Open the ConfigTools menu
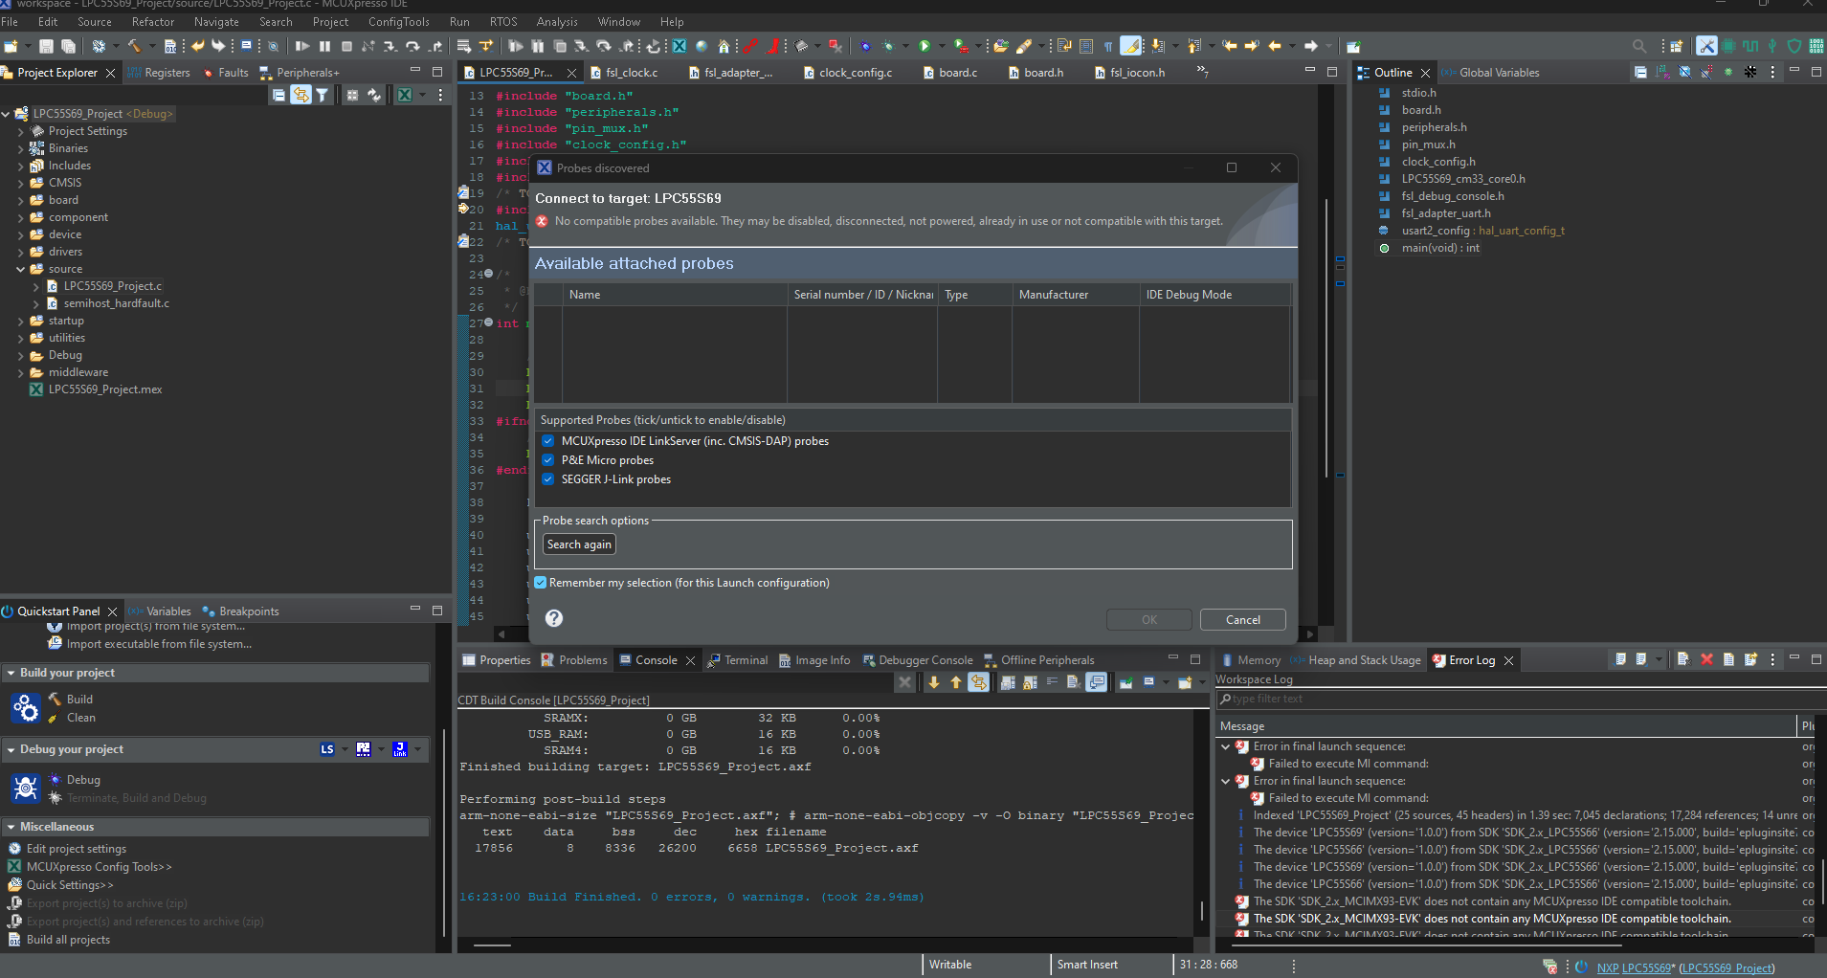The image size is (1827, 978). tap(399, 21)
